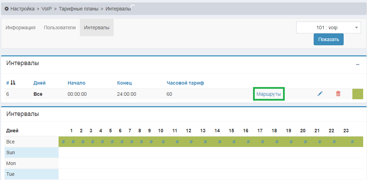This screenshot has width=367, height=180.
Task: Open the Маршруты link for interval 6
Action: (268, 94)
